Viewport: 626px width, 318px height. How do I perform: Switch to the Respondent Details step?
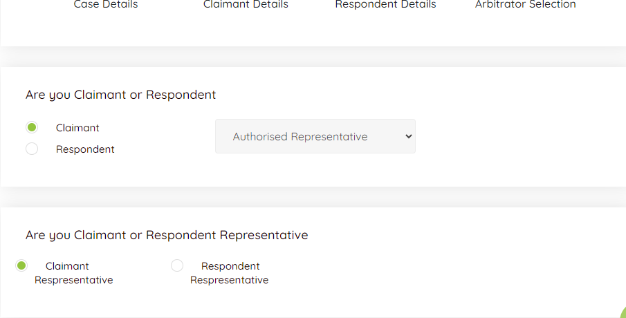pos(385,5)
